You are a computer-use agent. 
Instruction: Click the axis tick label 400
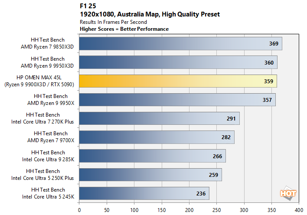299,210
